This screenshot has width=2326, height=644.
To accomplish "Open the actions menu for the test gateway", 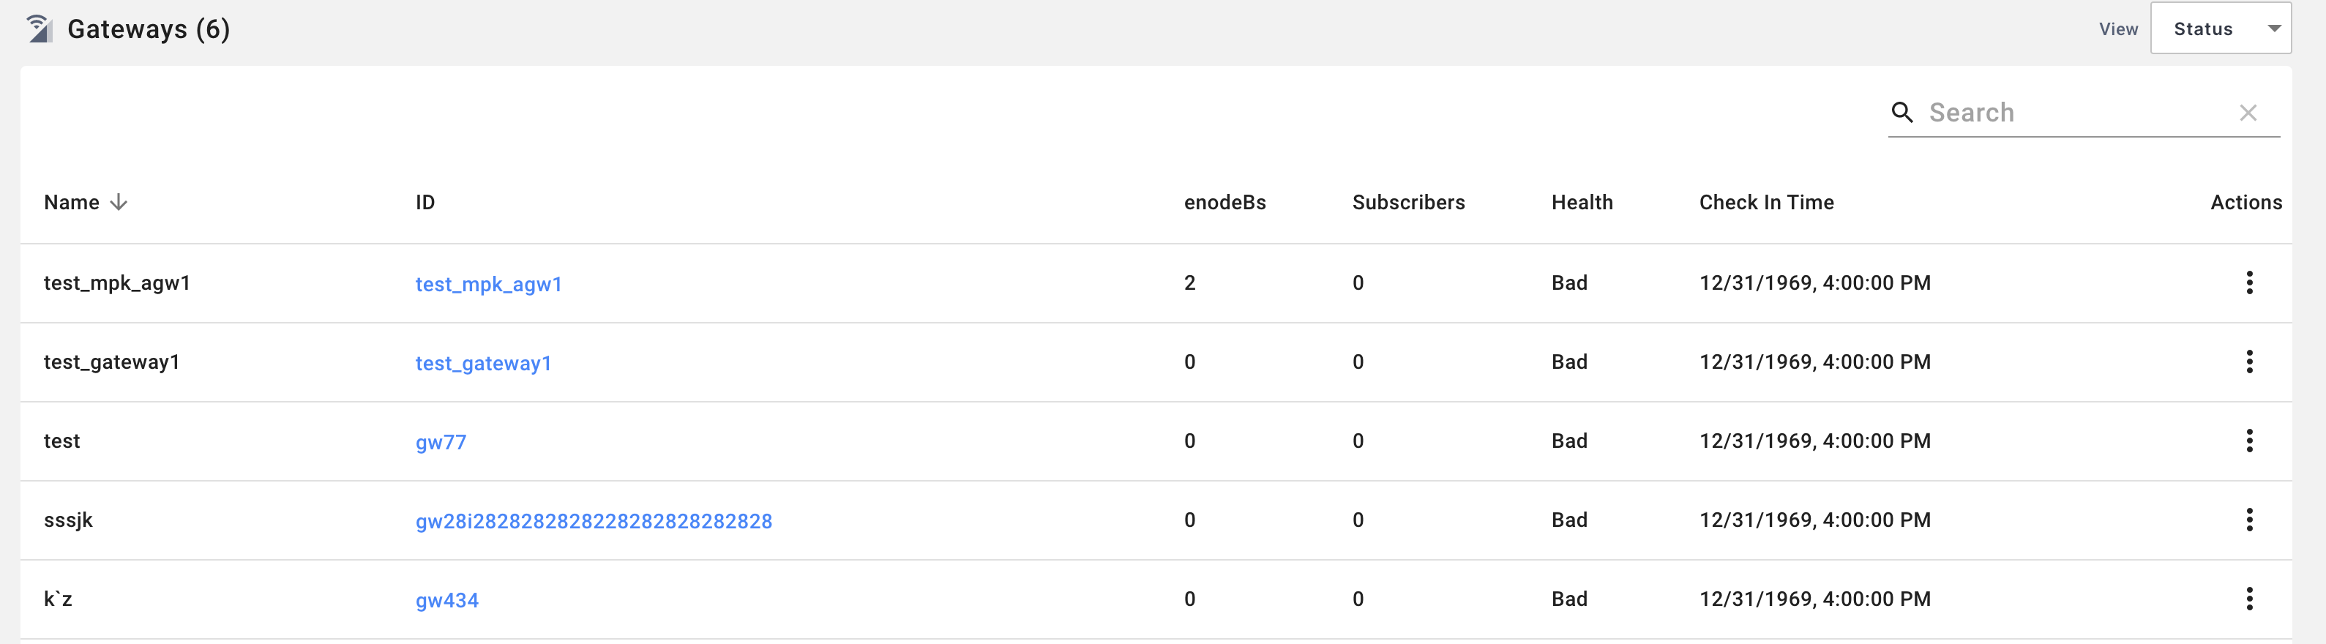I will (x=2249, y=441).
